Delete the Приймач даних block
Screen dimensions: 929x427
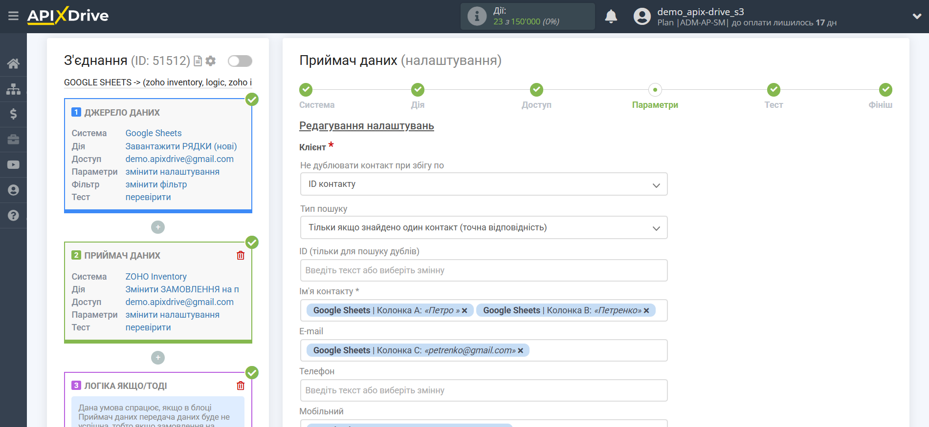point(241,255)
